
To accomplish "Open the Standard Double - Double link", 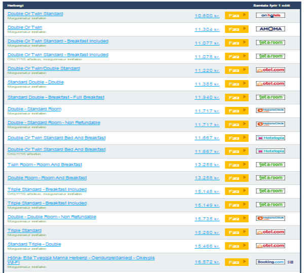I will click(35, 82).
